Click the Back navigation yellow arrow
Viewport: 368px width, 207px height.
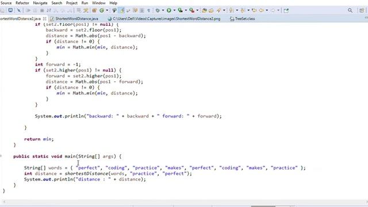point(261,10)
